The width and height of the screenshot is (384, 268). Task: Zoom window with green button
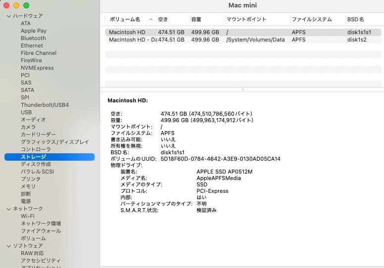[26, 5]
